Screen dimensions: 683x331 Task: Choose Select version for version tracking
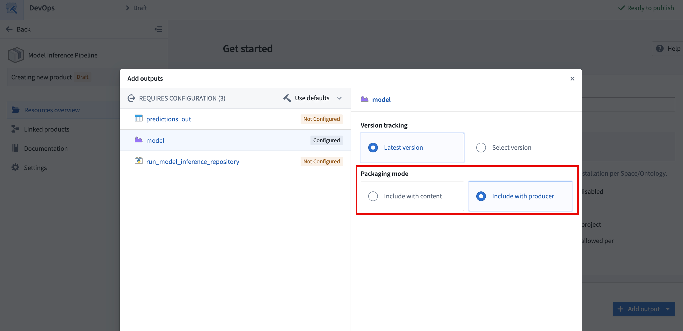point(481,147)
